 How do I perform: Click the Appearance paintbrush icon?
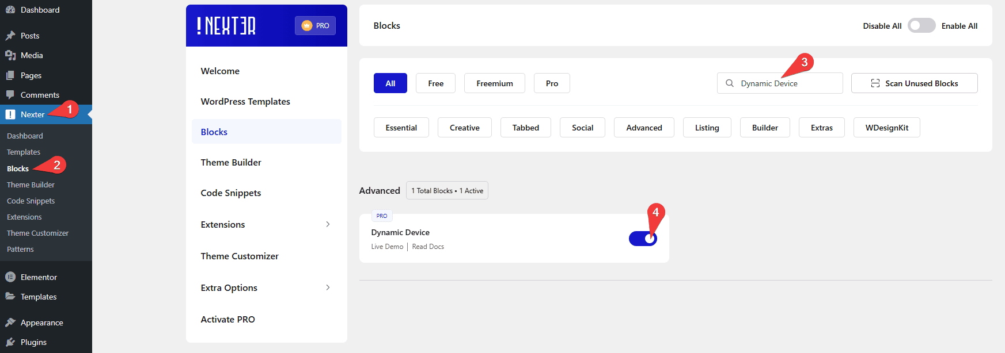click(10, 323)
